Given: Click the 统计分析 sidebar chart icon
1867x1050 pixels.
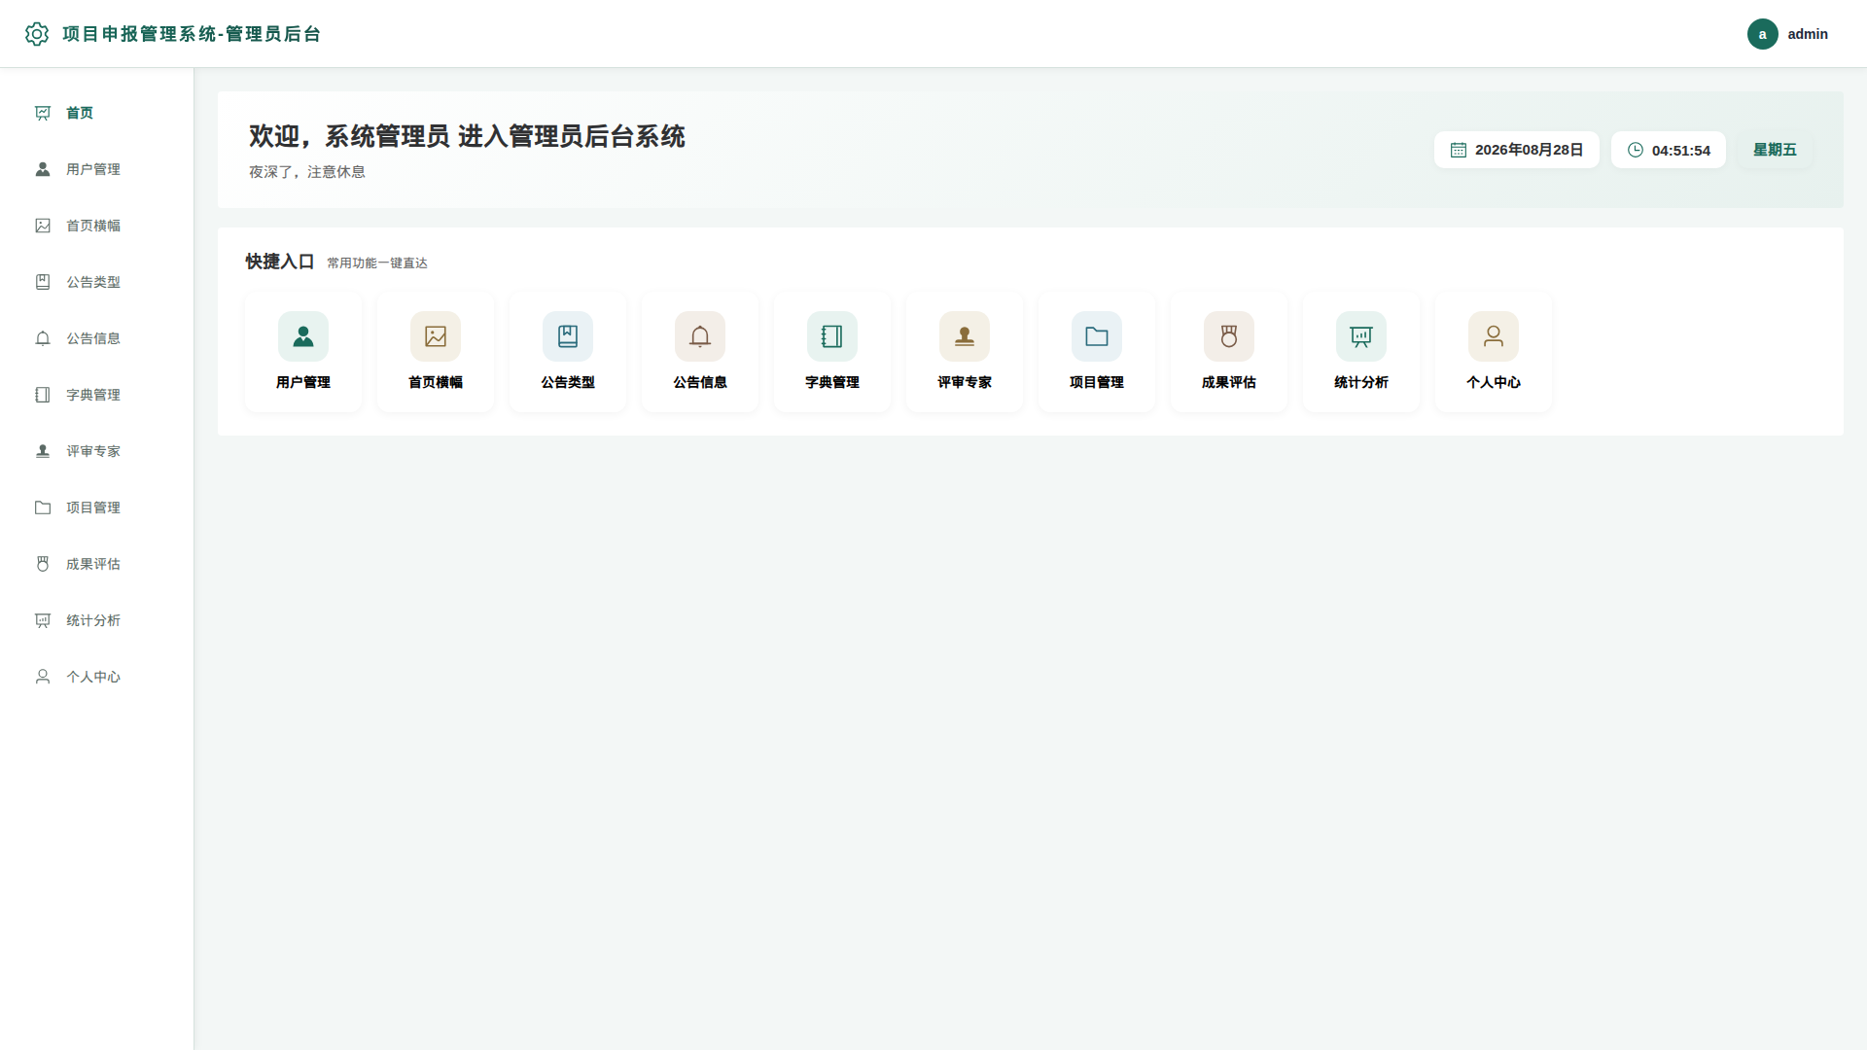Looking at the screenshot, I should tap(43, 620).
